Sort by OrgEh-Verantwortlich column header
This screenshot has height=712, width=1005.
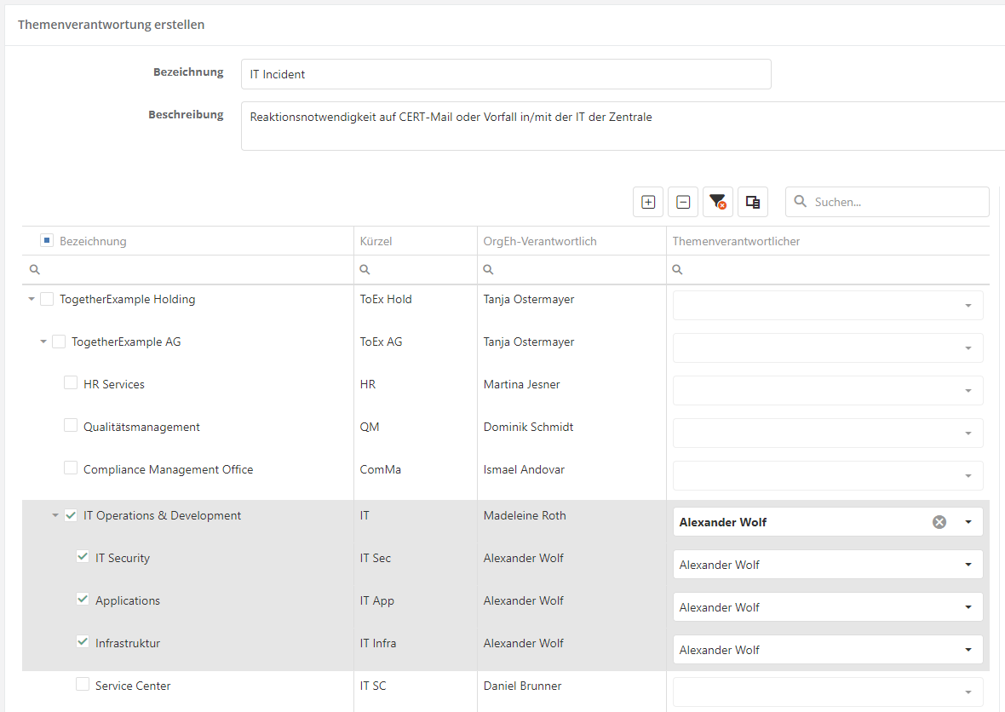click(x=540, y=241)
